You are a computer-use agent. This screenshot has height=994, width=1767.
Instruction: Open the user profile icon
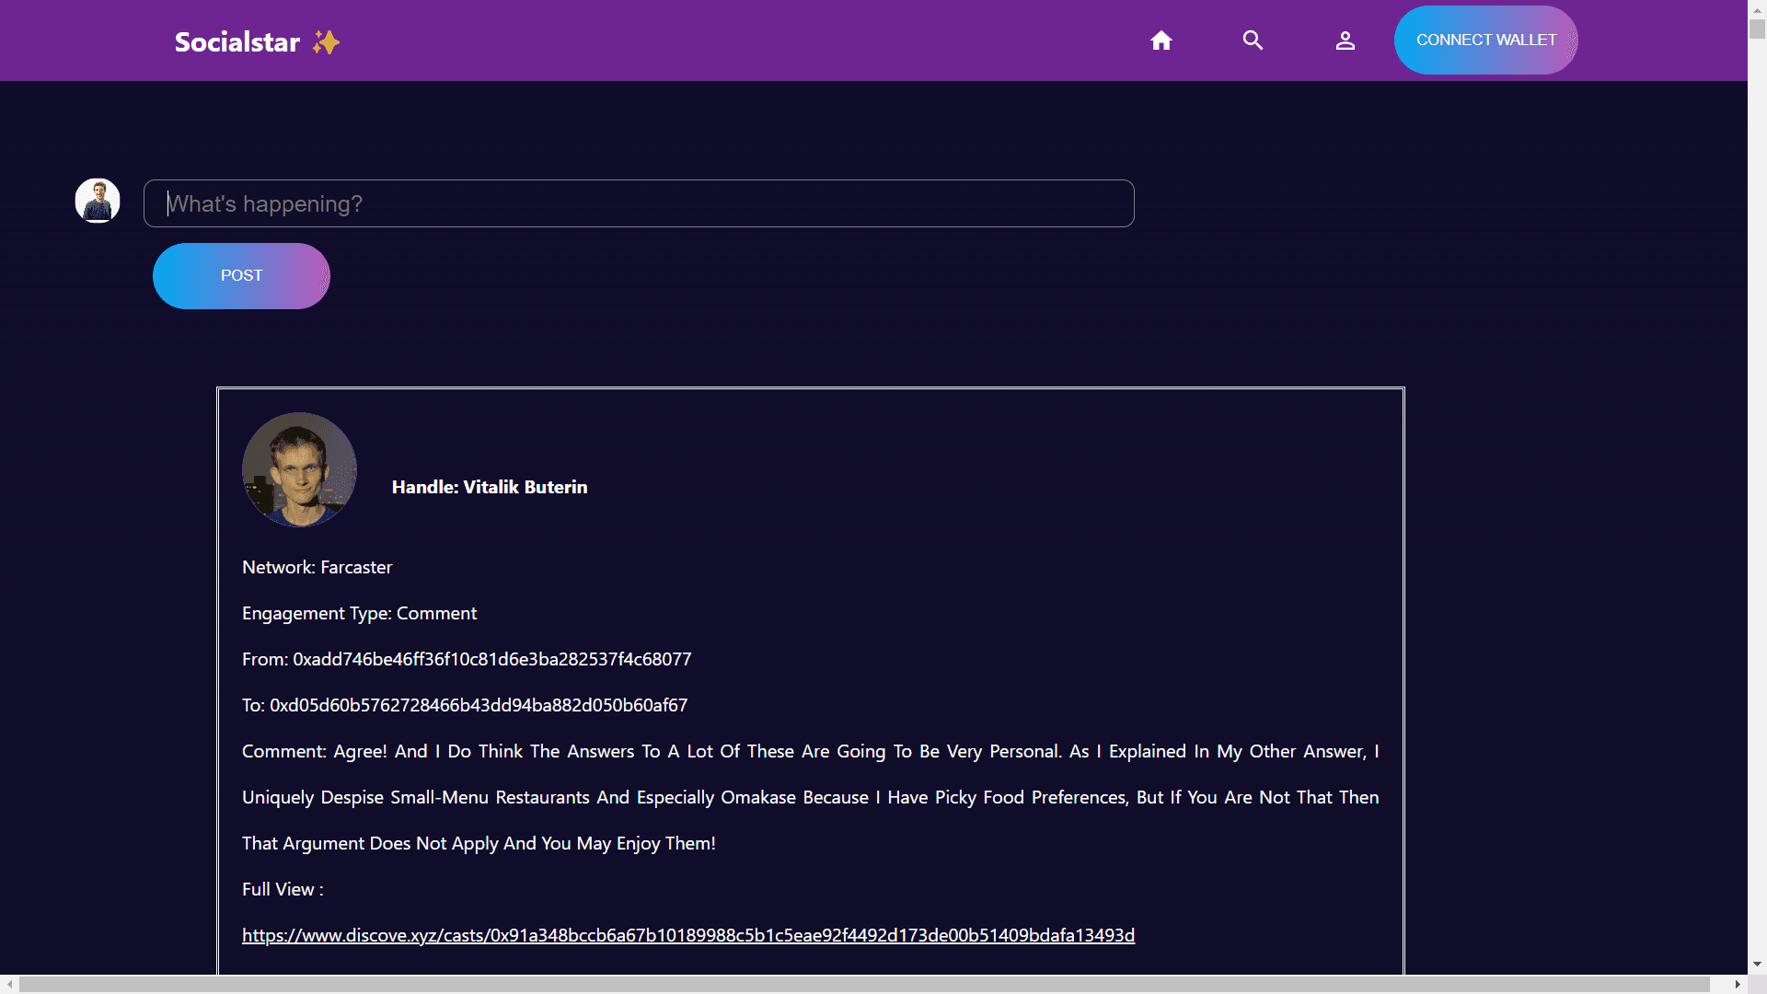(x=1345, y=40)
